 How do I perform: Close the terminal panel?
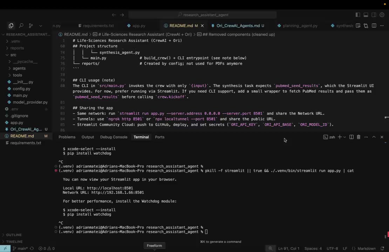382,137
